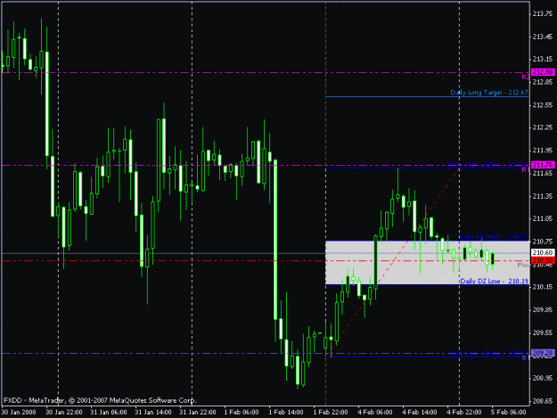Click the 211.65 price scale value
The width and height of the screenshot is (557, 418).
pyautogui.click(x=543, y=173)
